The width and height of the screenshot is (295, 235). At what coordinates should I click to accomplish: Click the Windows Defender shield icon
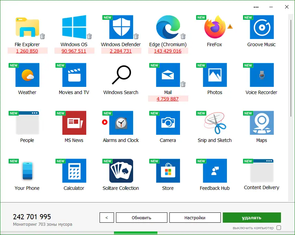click(121, 27)
